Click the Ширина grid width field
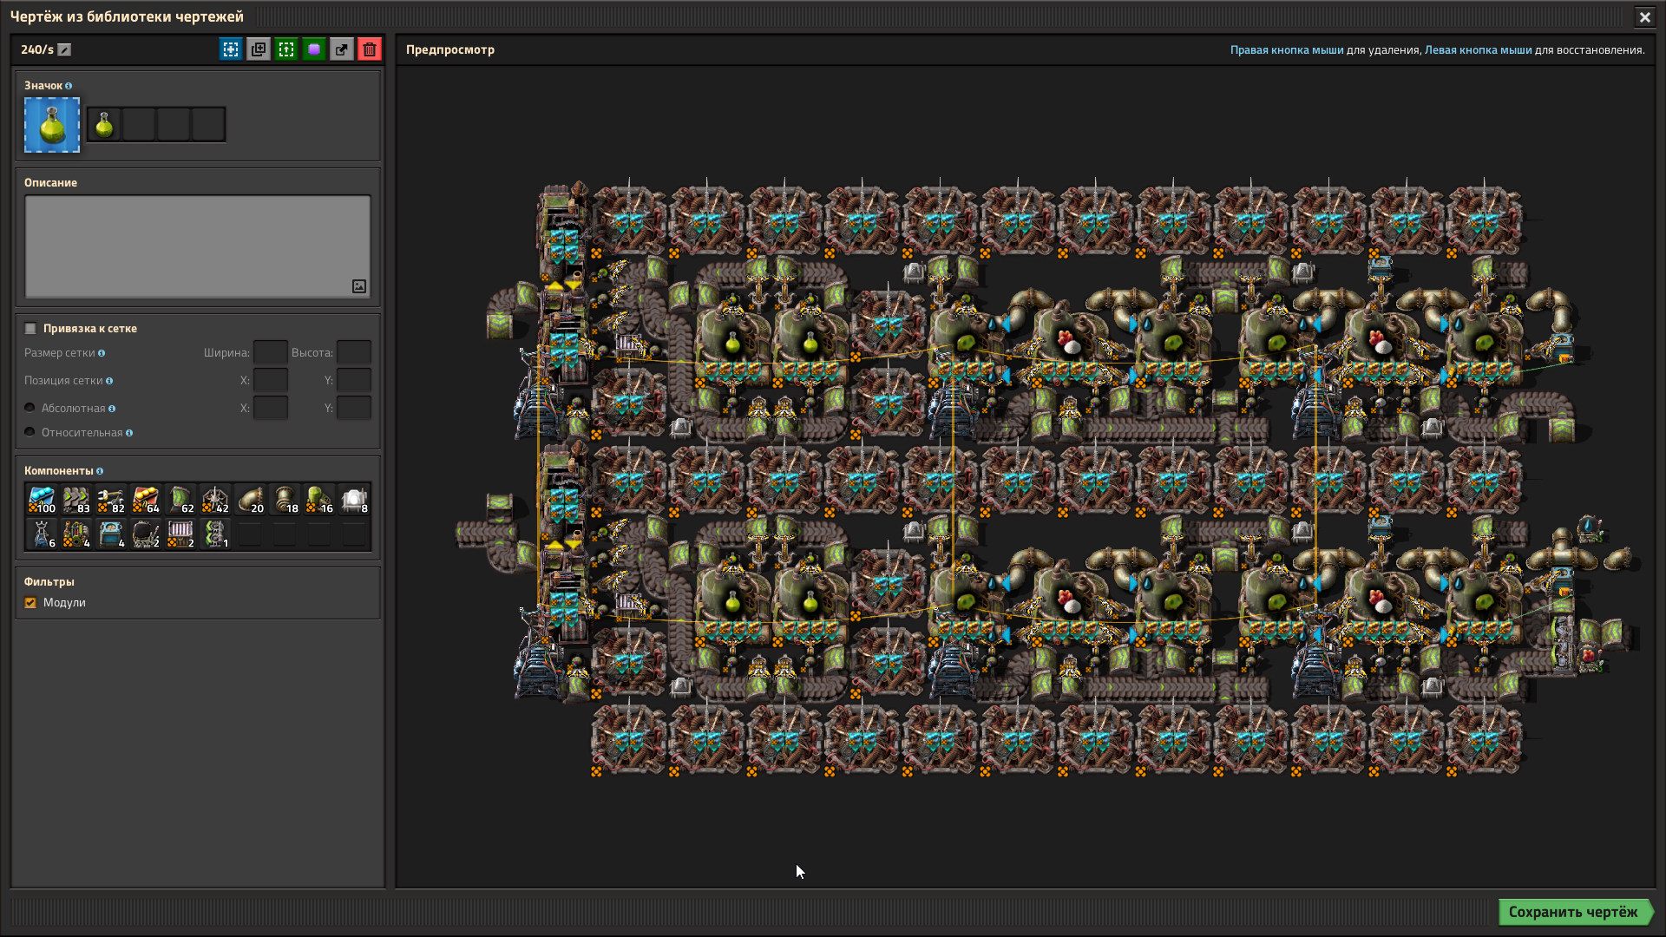This screenshot has height=937, width=1666. [x=270, y=352]
